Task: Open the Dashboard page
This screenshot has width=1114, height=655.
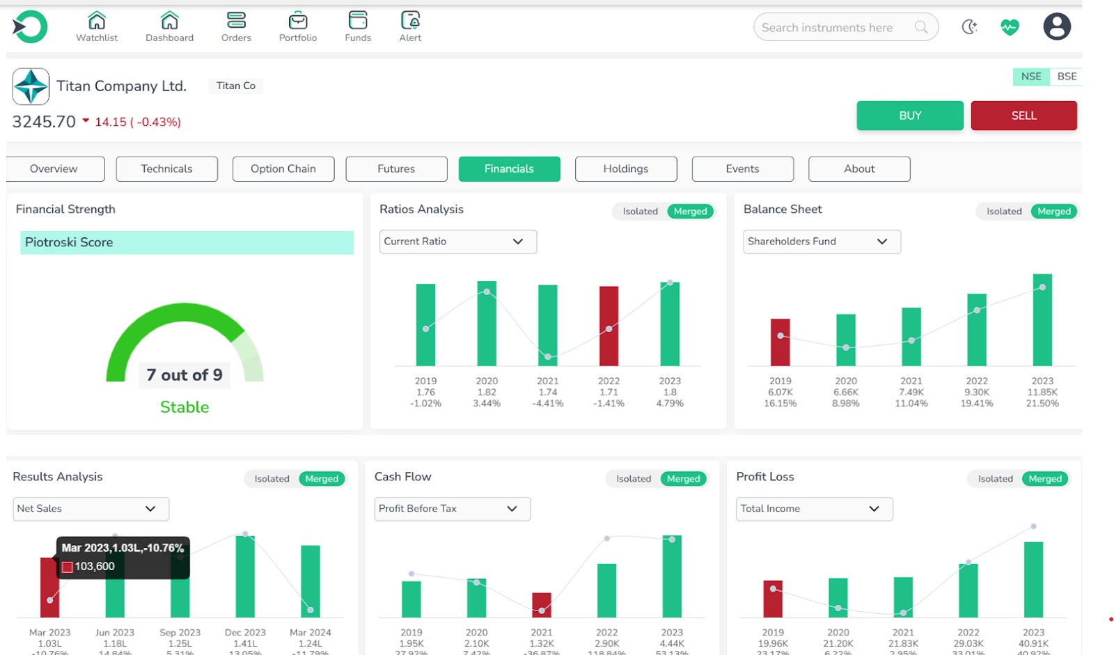Action: coord(169,27)
